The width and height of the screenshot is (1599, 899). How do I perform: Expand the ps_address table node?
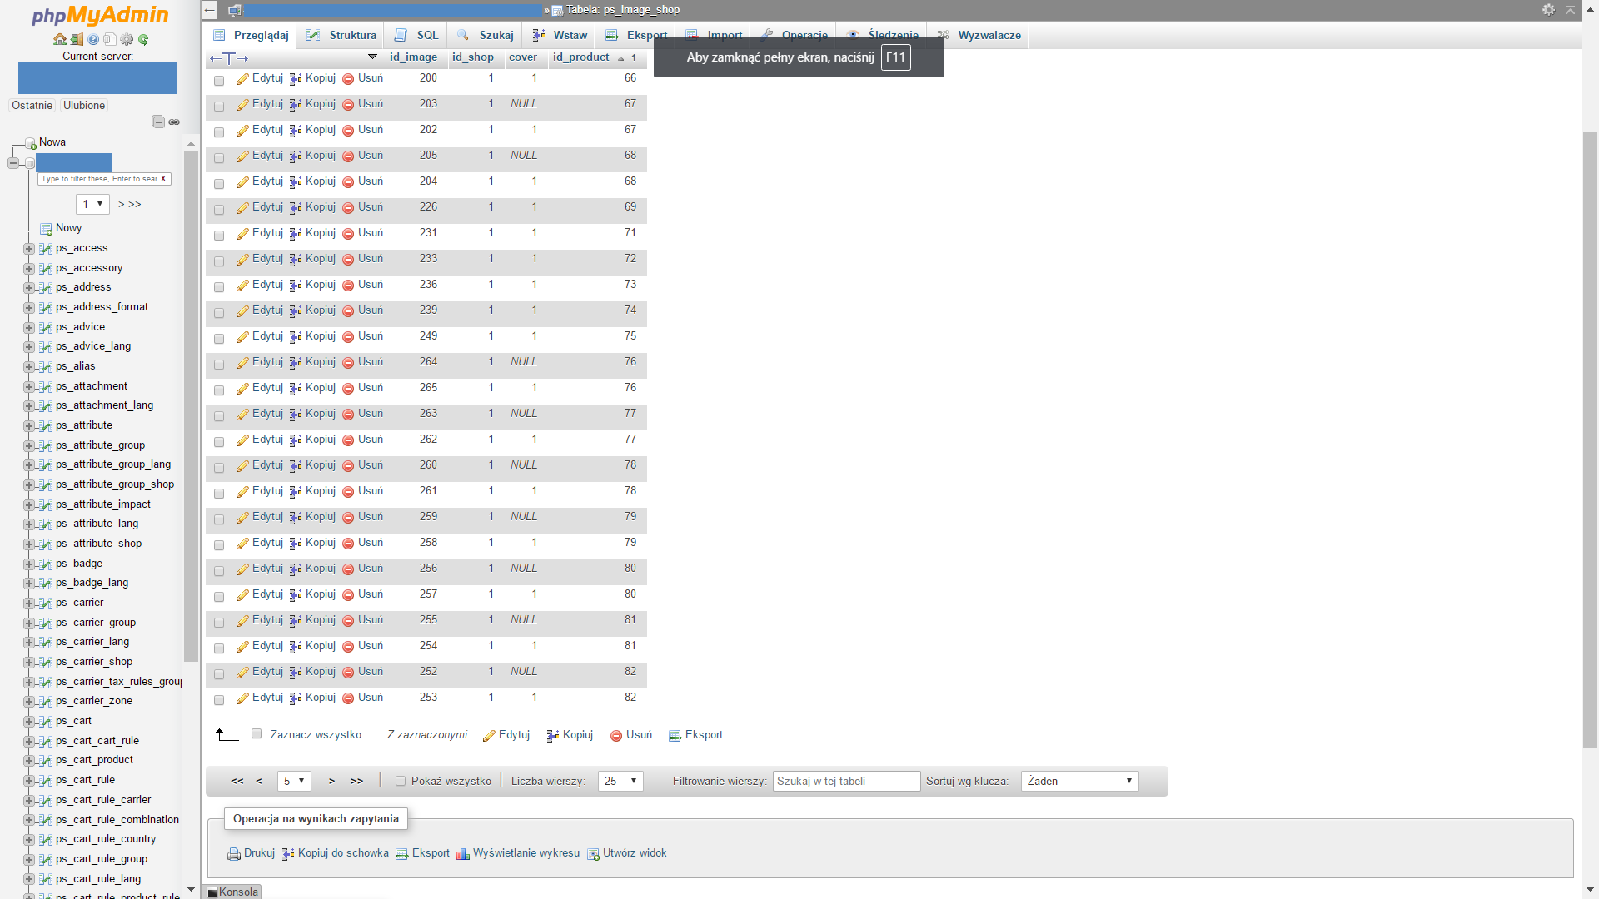pos(29,287)
